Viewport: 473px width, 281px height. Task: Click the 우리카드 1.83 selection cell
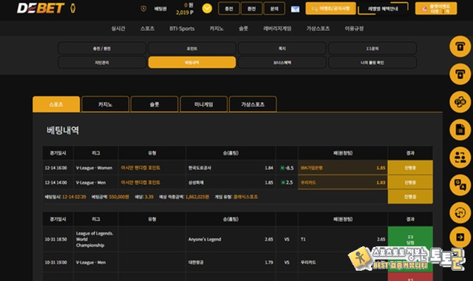(343, 183)
